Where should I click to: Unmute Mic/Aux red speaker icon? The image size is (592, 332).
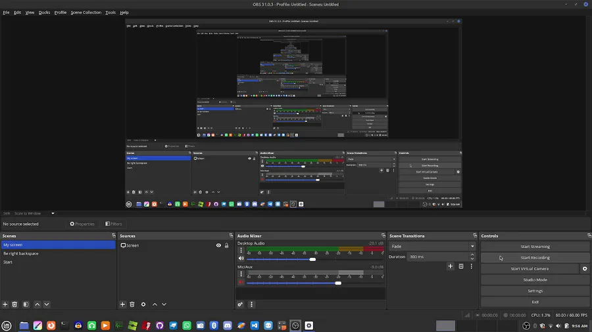tap(241, 282)
